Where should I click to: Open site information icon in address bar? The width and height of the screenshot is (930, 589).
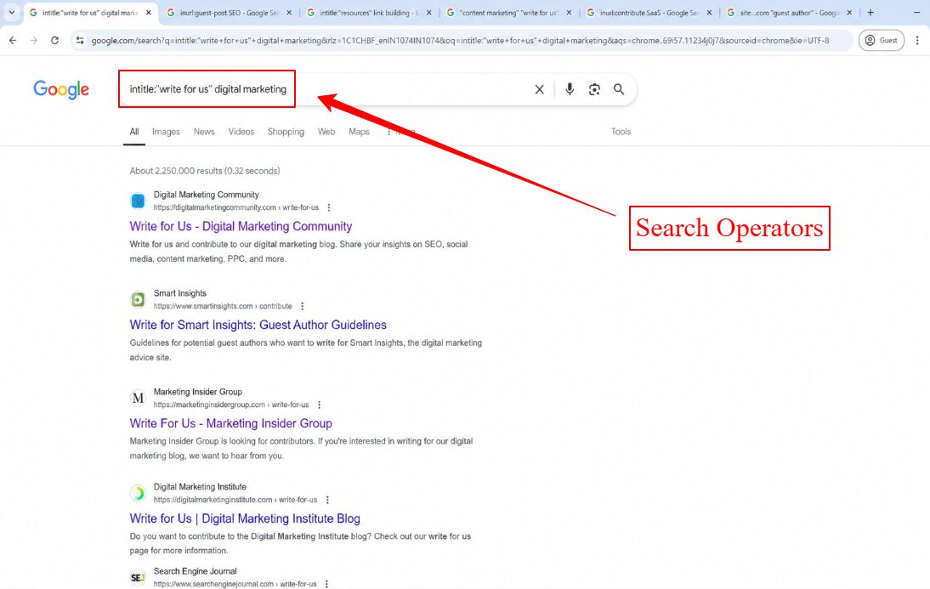[80, 40]
